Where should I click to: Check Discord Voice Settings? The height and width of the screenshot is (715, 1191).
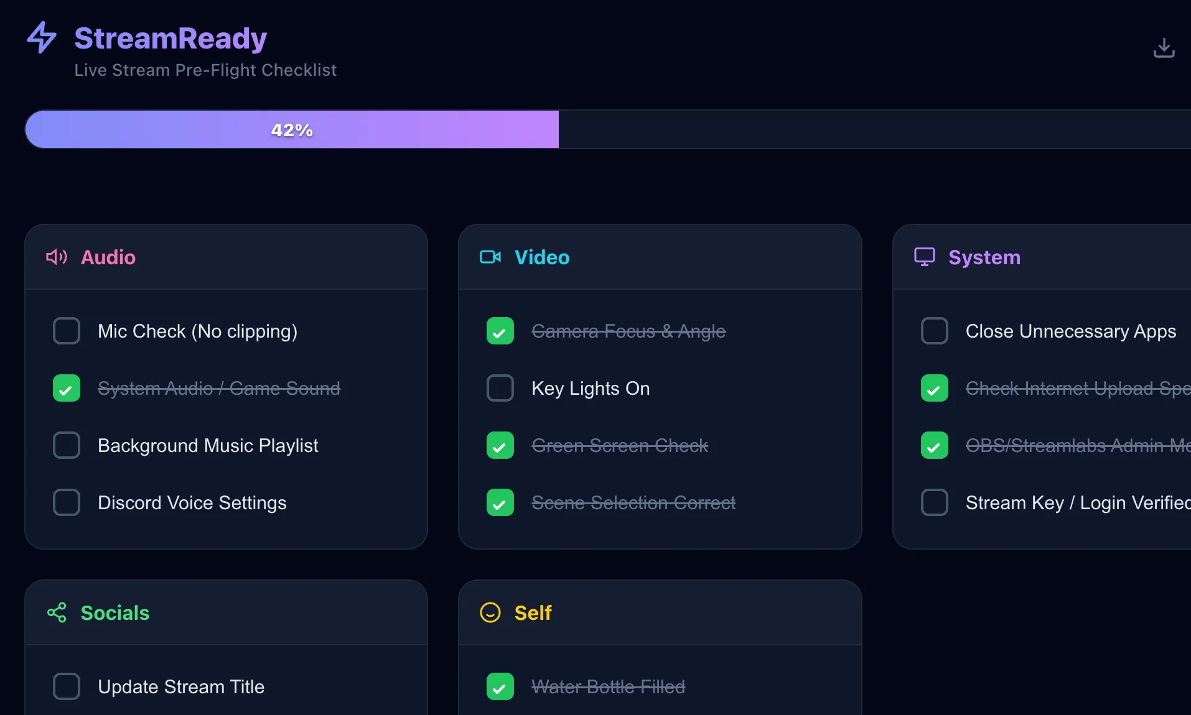tap(67, 502)
